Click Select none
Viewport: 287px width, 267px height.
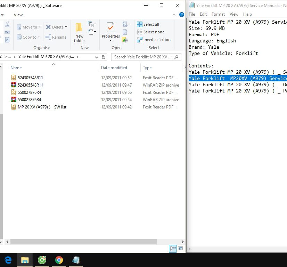tap(151, 32)
